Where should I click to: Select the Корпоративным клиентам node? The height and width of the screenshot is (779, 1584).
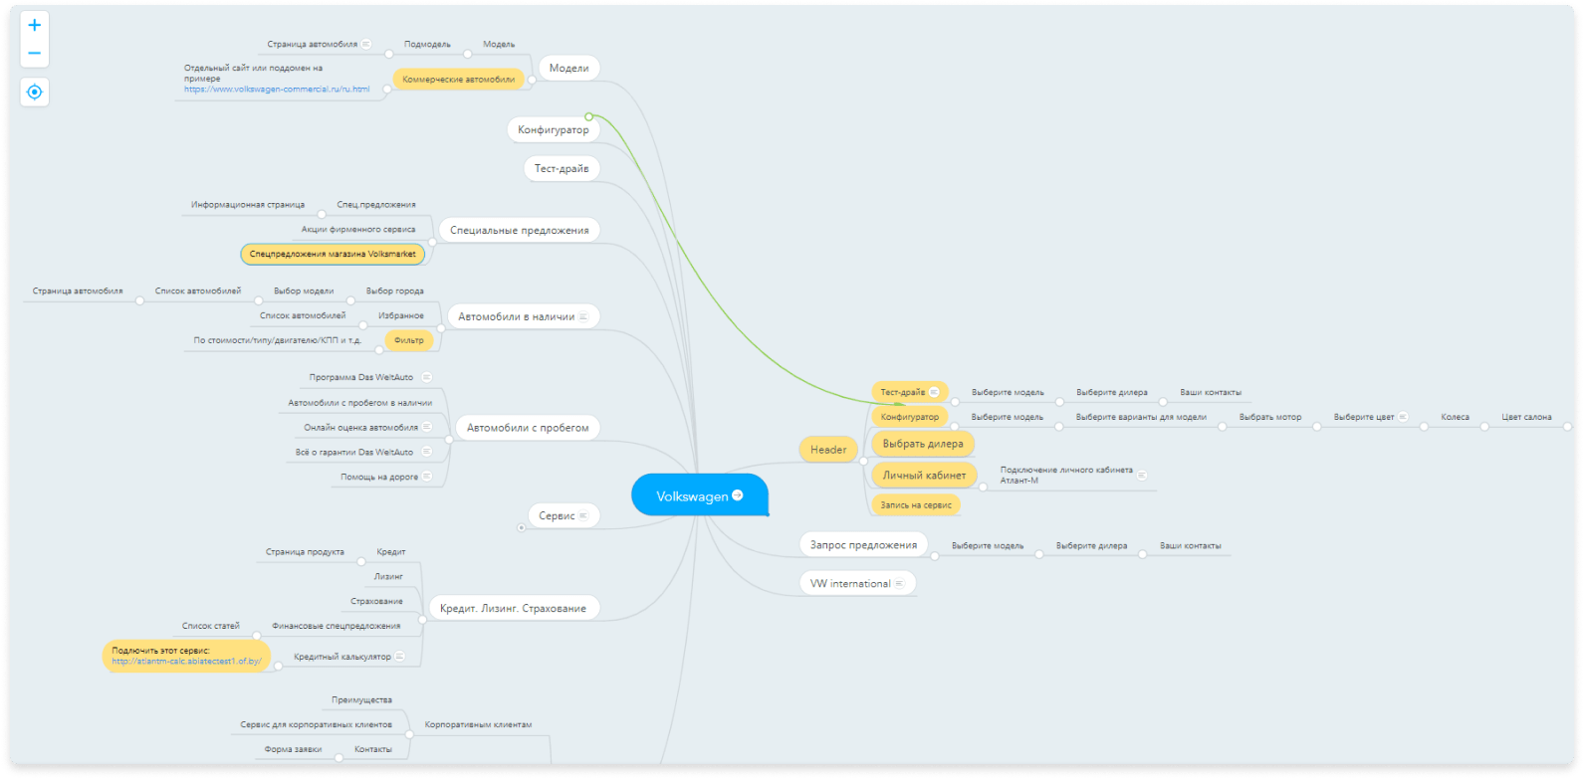tap(478, 724)
